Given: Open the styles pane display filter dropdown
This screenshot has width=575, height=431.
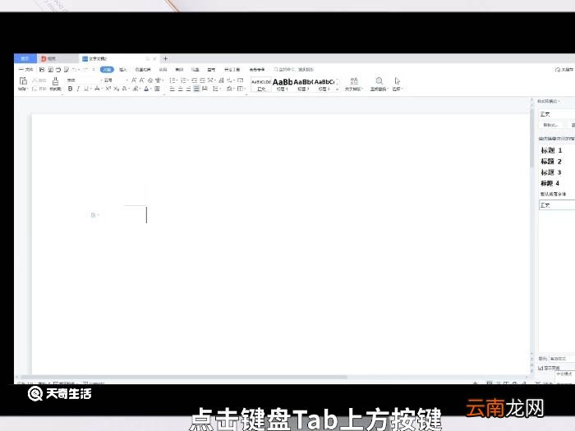Looking at the screenshot, I should pos(562,359).
